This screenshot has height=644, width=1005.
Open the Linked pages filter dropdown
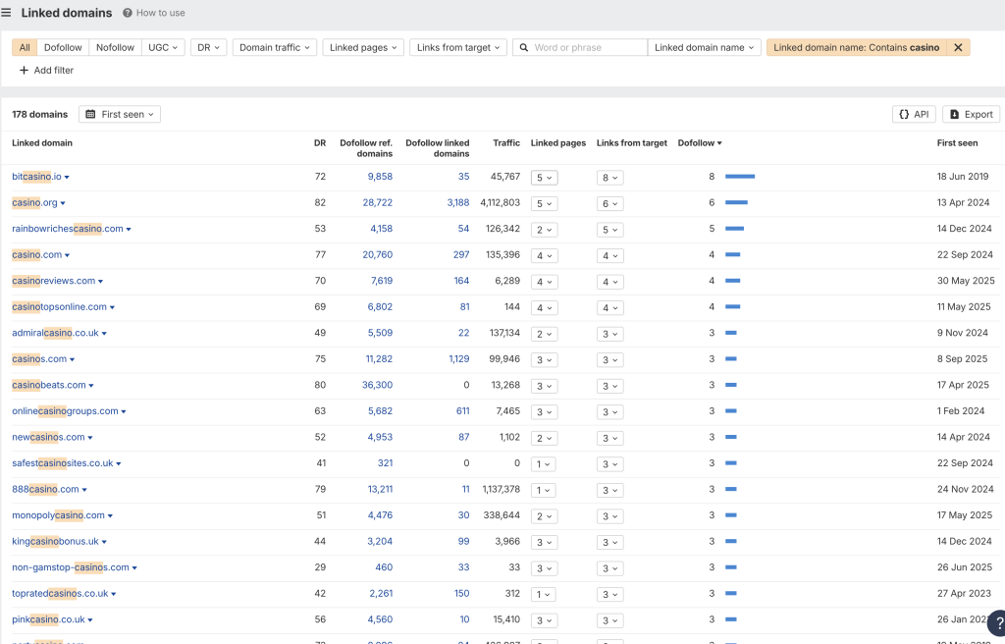tap(363, 47)
